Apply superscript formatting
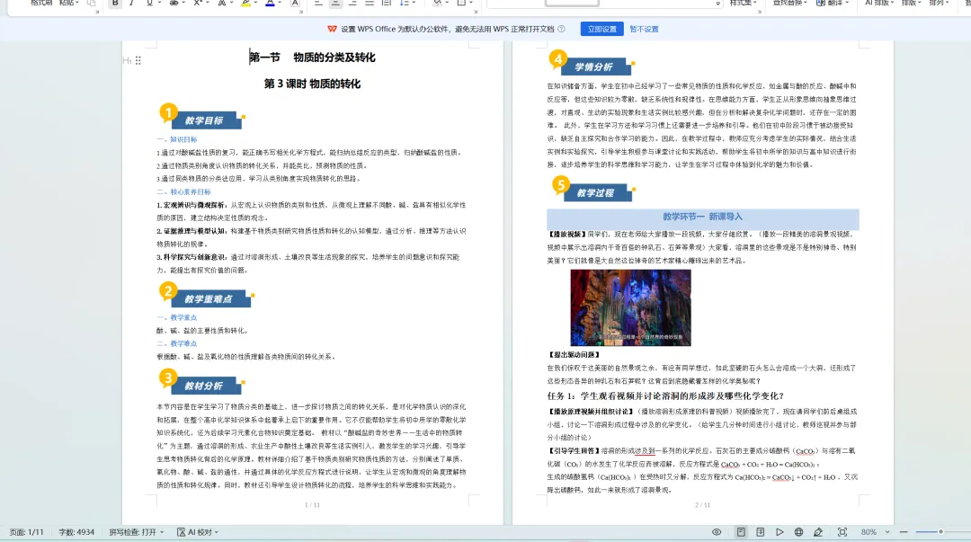The width and height of the screenshot is (971, 542). pos(197,3)
